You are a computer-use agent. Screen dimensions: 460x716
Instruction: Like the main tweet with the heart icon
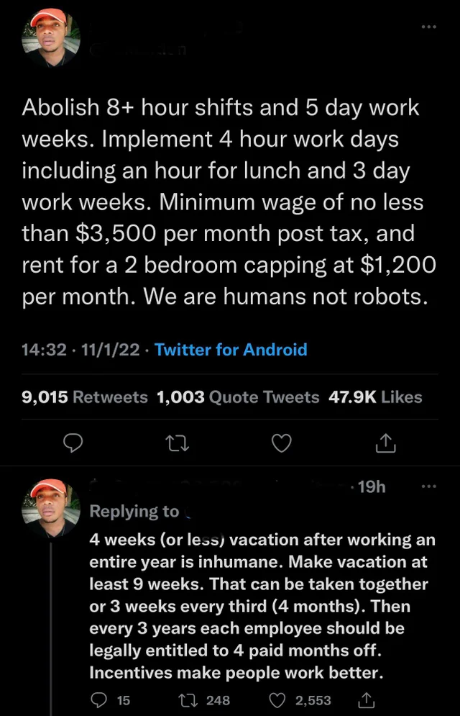coord(282,443)
